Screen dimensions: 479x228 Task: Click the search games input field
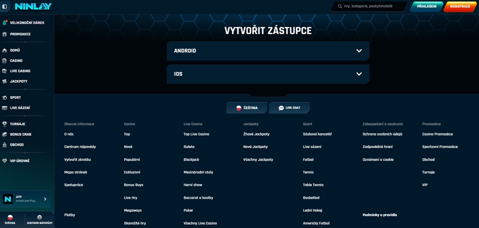point(369,6)
